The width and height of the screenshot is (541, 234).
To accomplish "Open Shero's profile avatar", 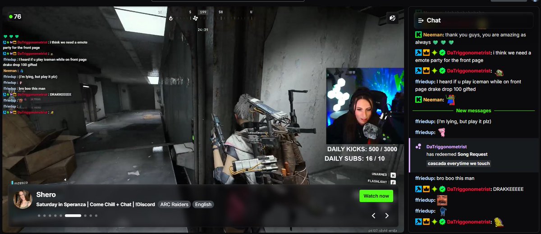I will click(23, 199).
